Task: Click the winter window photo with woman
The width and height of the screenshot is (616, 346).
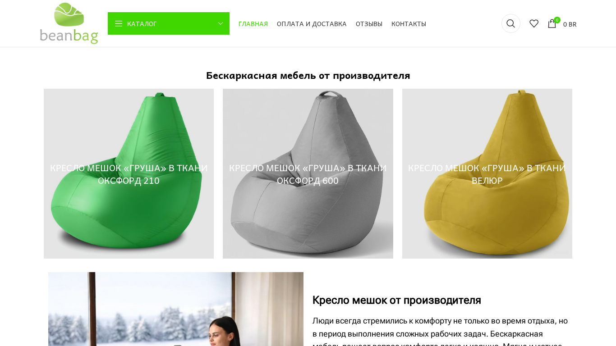Action: (176, 309)
